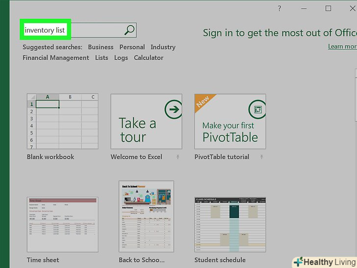Screen dimensions: 357x268
Task: Open the Time sheet template thumbnail
Action: (x=63, y=225)
